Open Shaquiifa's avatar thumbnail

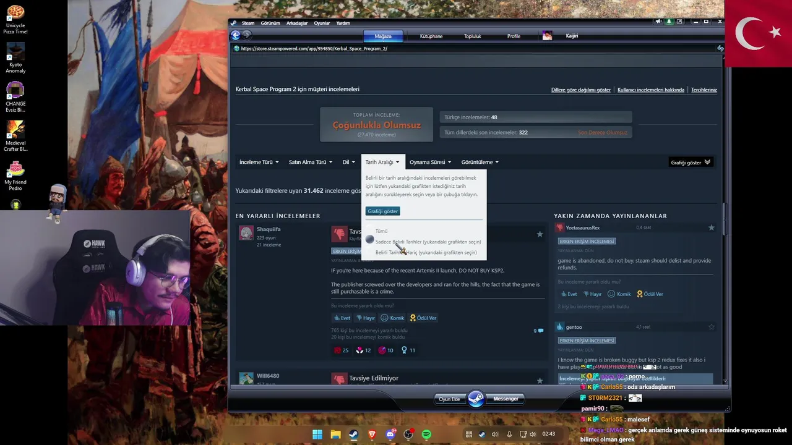[x=246, y=233]
